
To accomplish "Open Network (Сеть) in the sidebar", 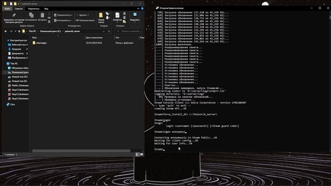I will pyautogui.click(x=11, y=104).
